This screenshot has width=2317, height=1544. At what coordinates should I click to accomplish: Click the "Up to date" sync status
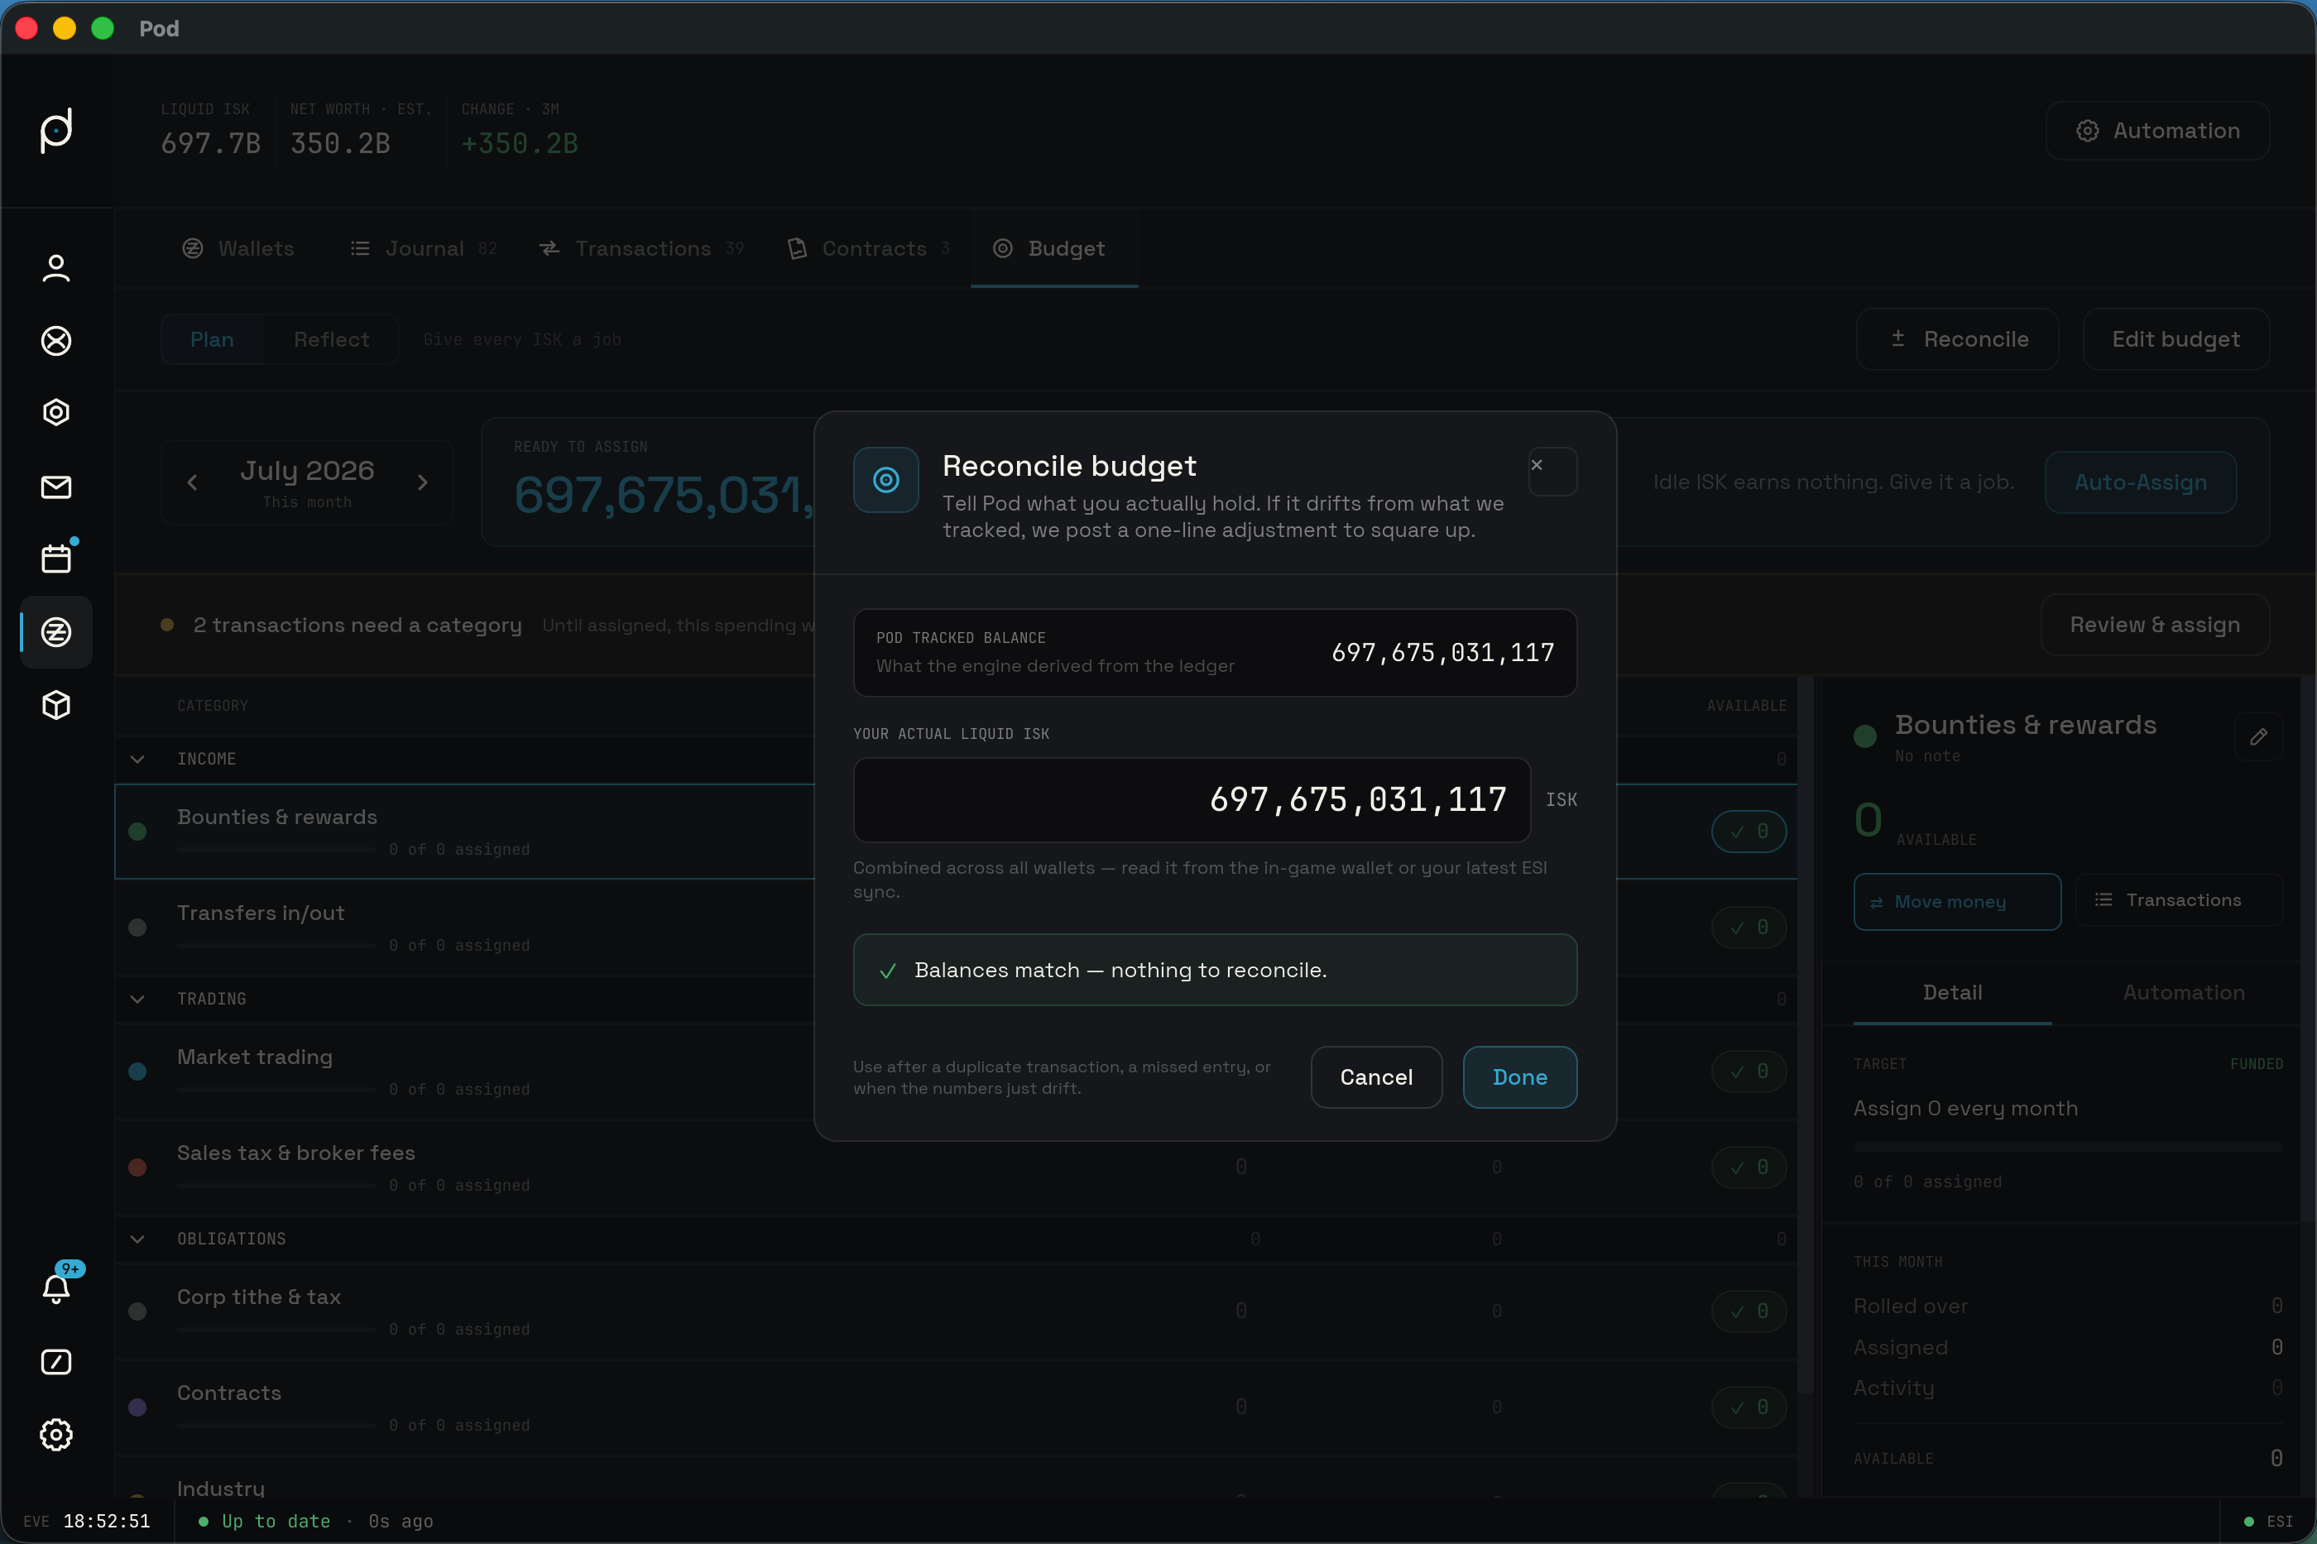tap(276, 1522)
